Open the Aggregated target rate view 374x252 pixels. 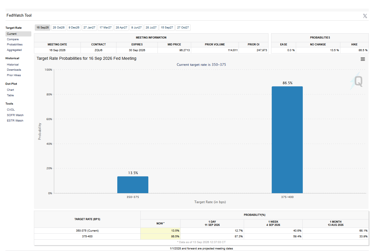pos(14,50)
